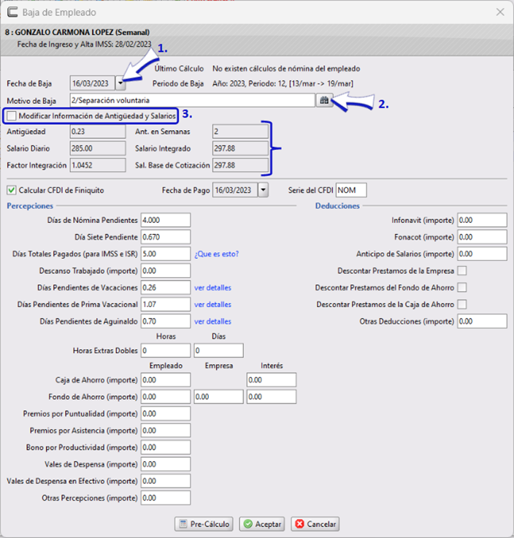Click the Deducciones section heading
Viewport: 514px width, 538px height.
pos(337,206)
